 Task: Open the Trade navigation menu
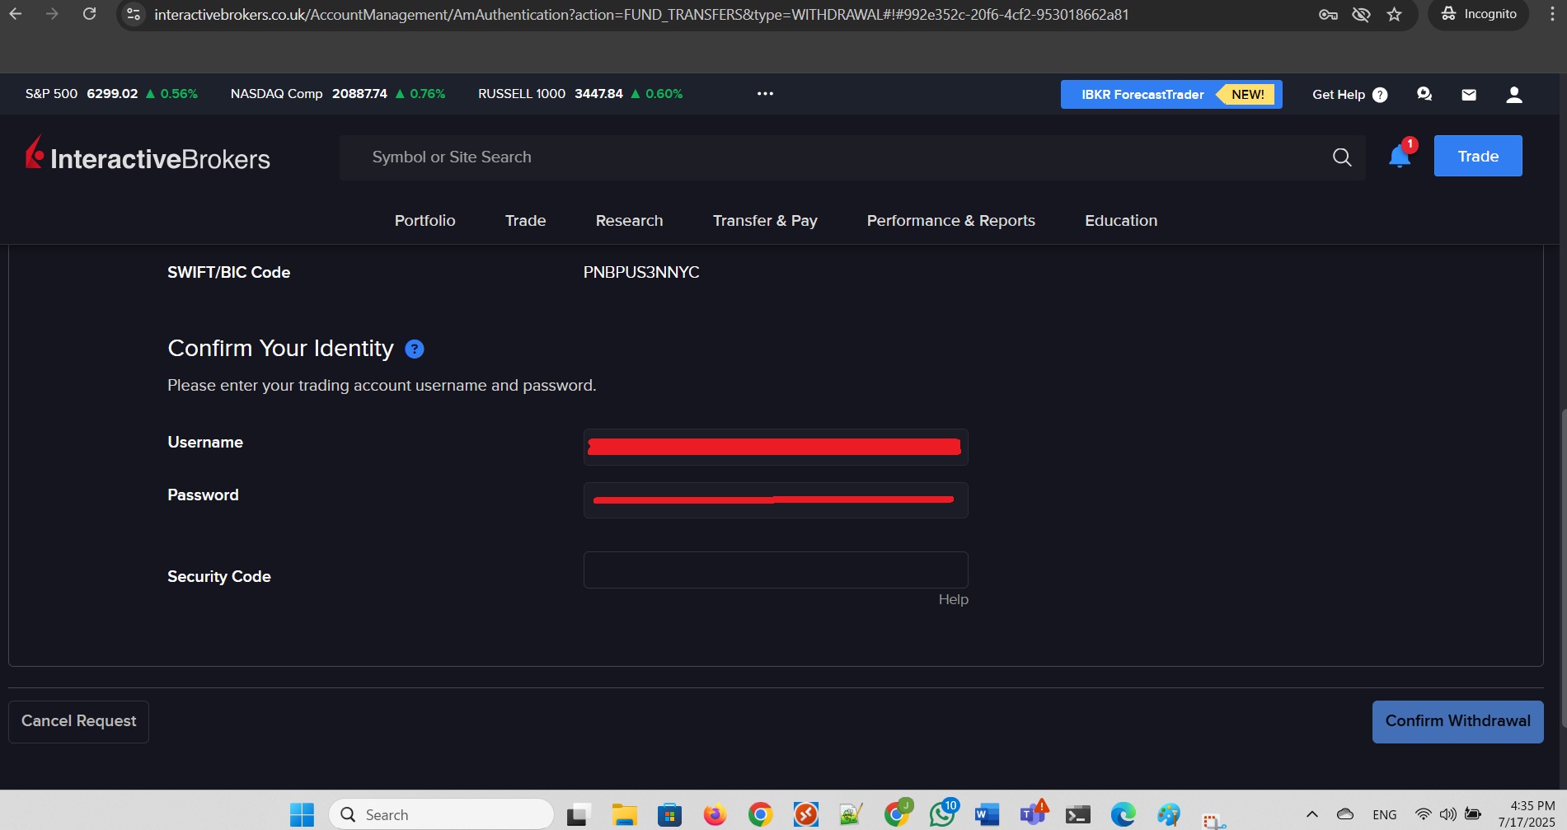pos(525,220)
